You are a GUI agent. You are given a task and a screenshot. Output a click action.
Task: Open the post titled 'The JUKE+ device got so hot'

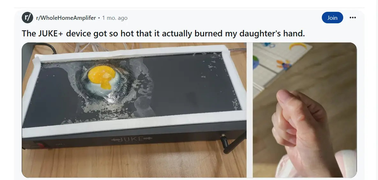(x=163, y=34)
